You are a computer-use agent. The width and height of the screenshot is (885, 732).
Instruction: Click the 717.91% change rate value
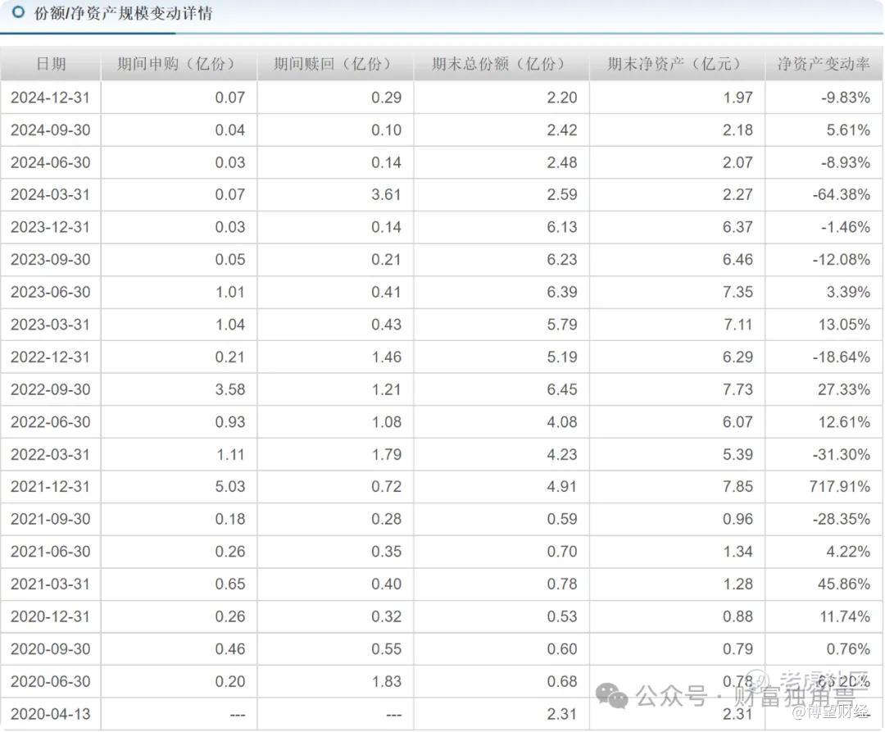click(x=840, y=486)
